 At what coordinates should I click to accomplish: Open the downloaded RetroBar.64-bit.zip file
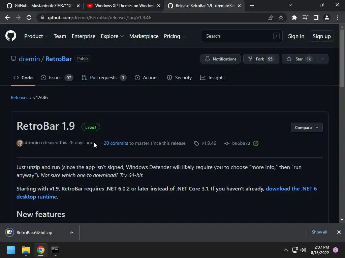pos(34,232)
